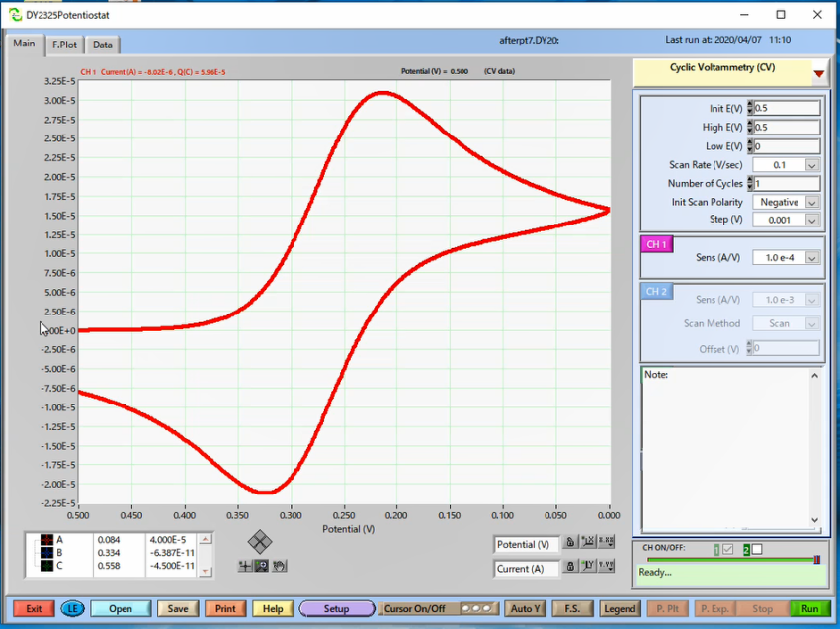This screenshot has height=629, width=840.
Task: Click the Init E(V) input field
Action: click(787, 109)
